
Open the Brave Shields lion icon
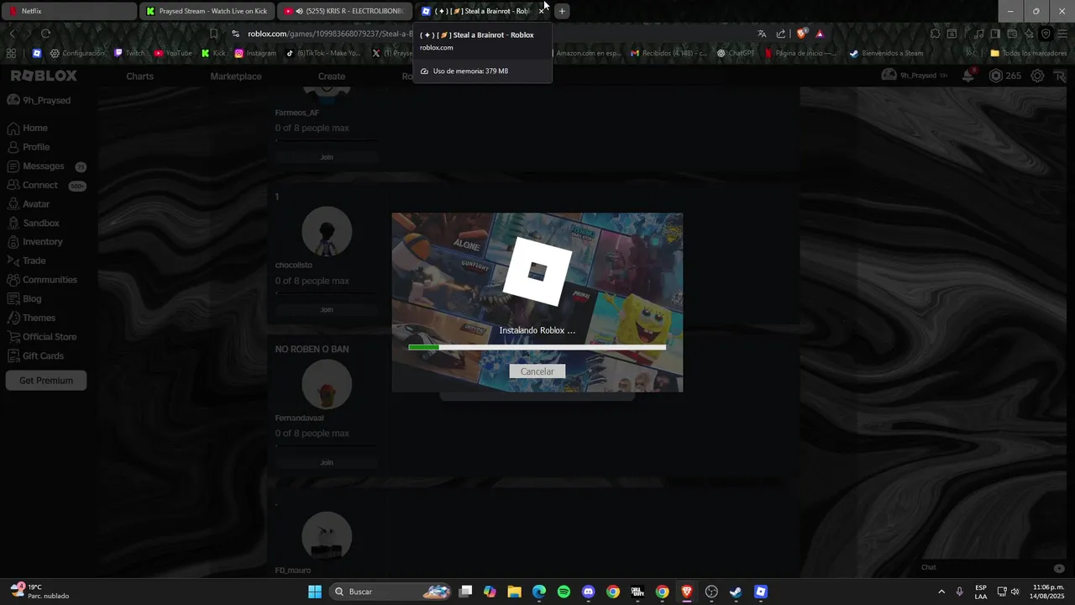tap(801, 34)
